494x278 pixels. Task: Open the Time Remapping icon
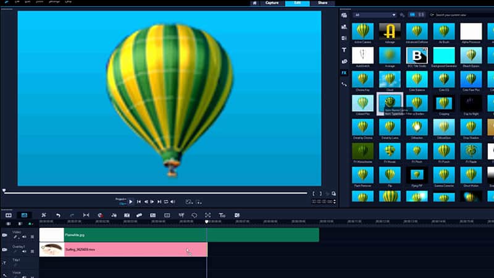[182, 215]
